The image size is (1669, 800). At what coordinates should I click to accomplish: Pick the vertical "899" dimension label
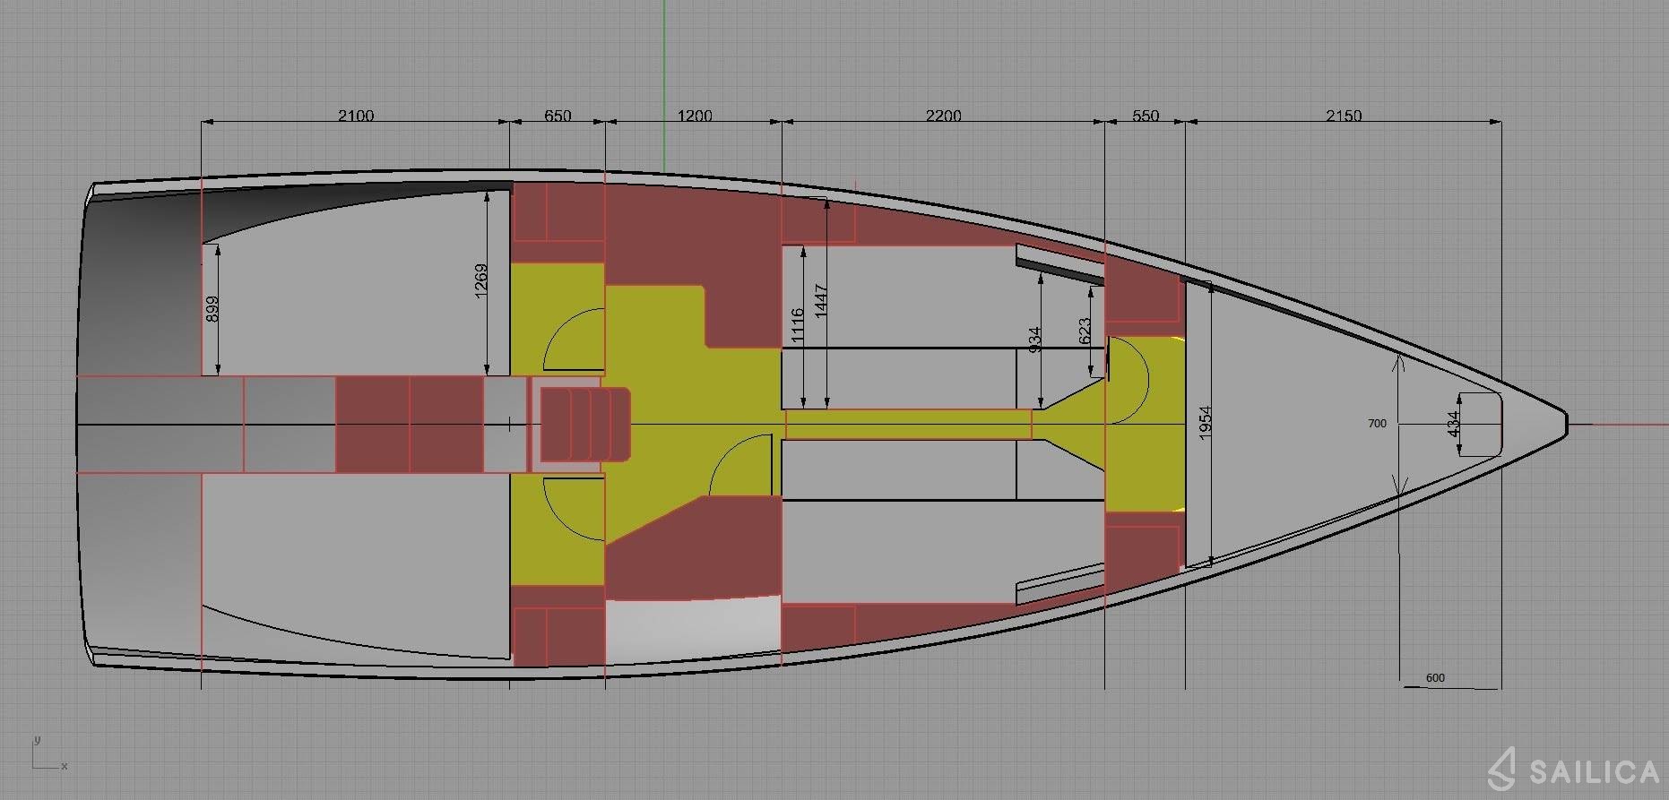point(212,310)
